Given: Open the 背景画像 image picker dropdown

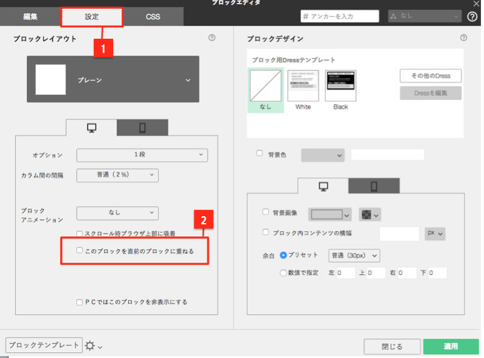Looking at the screenshot, I should coord(330,215).
